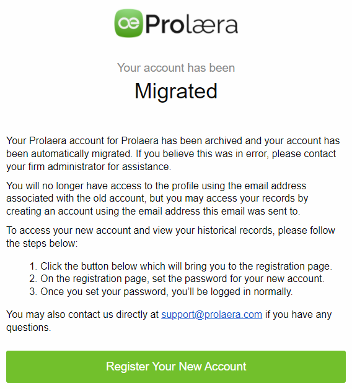The width and height of the screenshot is (352, 389).
Task: Select the large Migrated heading
Action: coord(176,92)
